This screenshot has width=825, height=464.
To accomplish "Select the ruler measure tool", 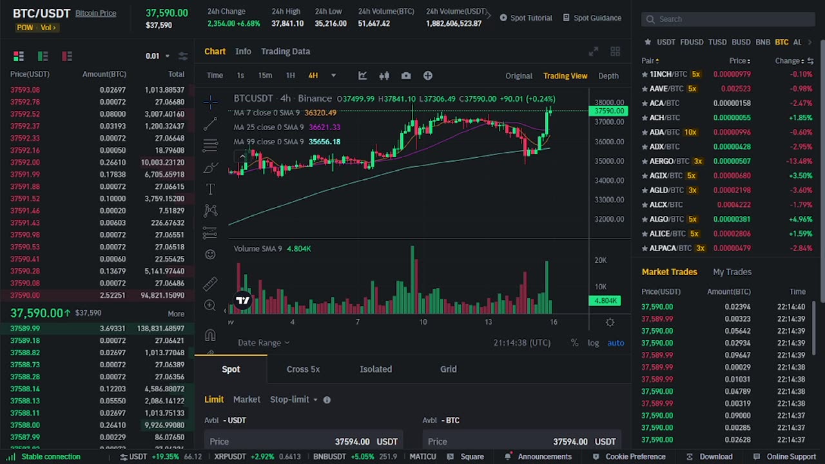I will point(210,283).
